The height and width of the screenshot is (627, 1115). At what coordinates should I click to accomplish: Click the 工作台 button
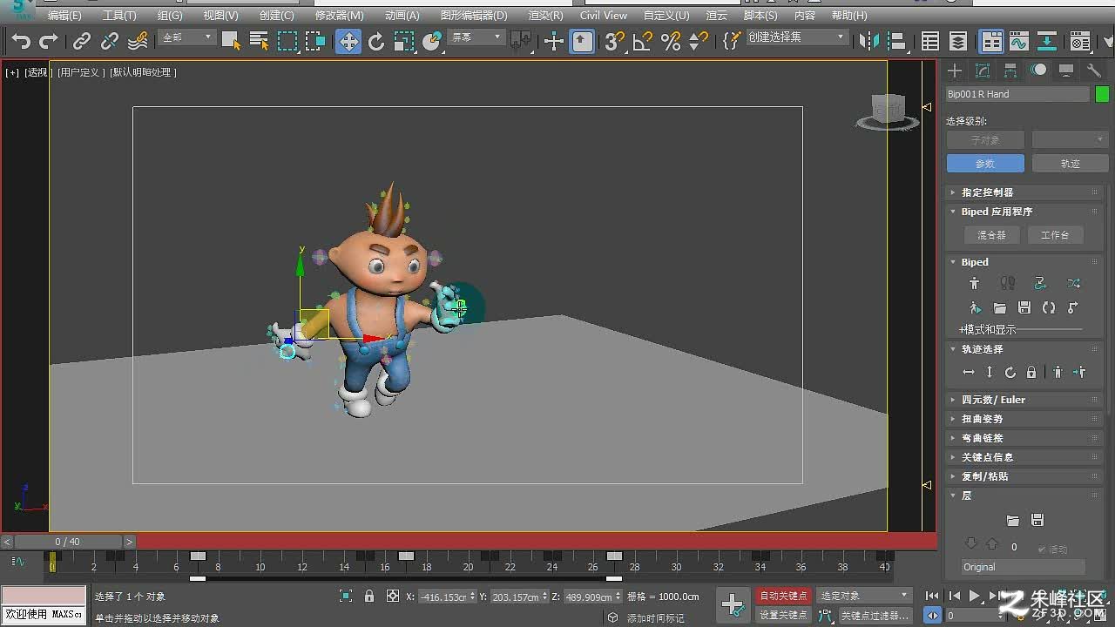pyautogui.click(x=1054, y=235)
